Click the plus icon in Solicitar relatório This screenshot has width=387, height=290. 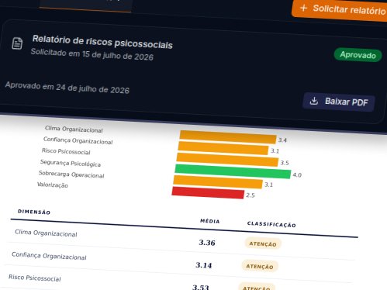304,8
